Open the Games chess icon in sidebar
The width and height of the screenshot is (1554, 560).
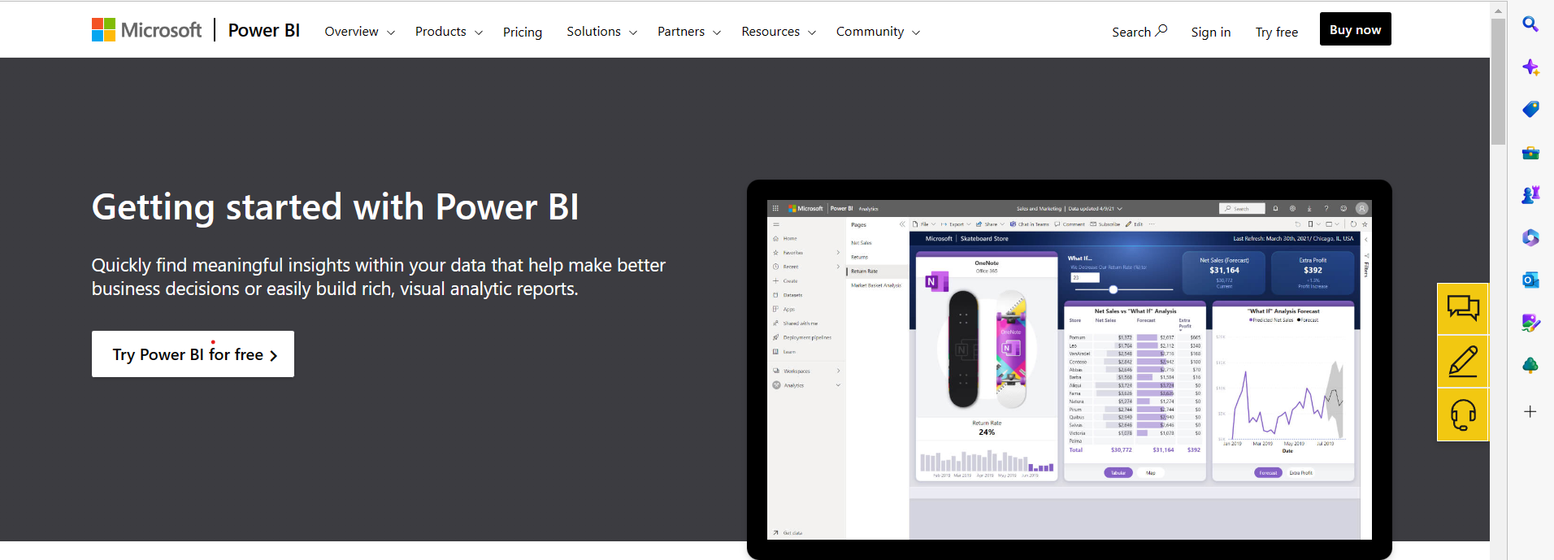[x=1530, y=195]
